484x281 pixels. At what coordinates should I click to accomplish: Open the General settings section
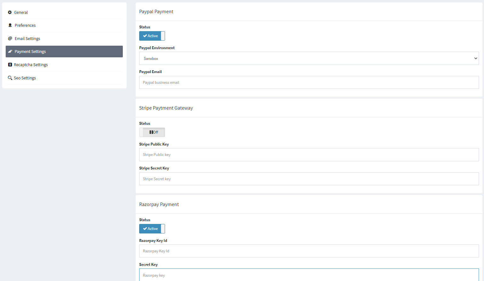click(x=64, y=12)
